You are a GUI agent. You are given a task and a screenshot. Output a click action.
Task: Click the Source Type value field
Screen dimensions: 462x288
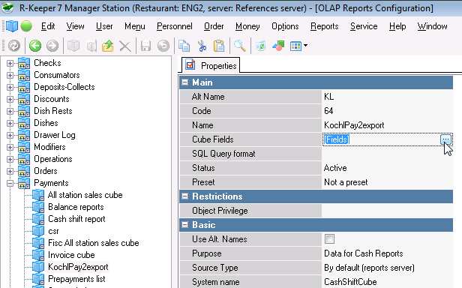coord(387,268)
